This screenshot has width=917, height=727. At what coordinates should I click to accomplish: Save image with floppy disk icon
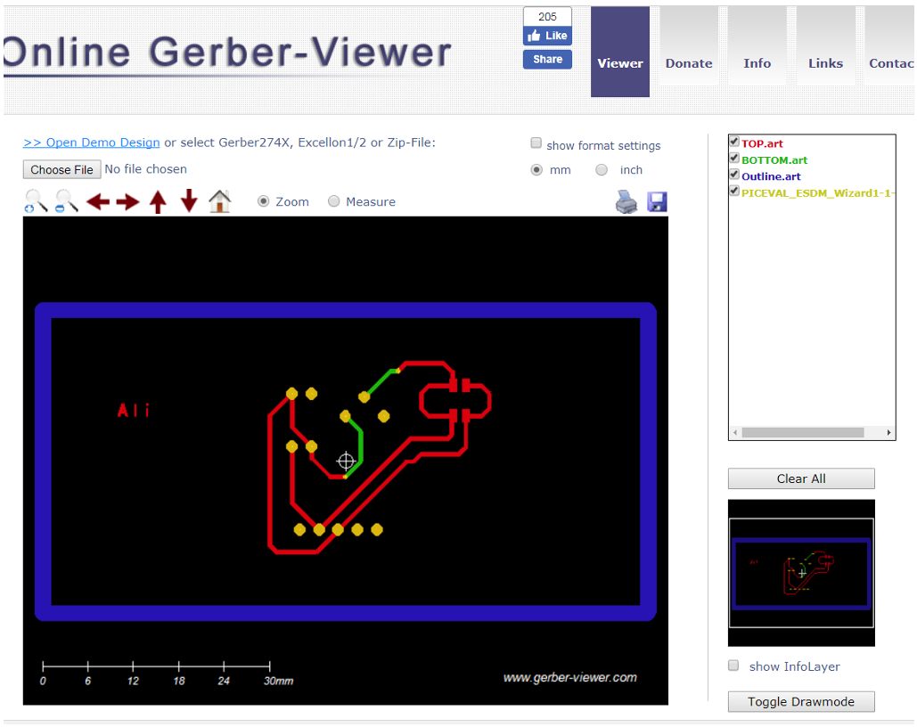coord(657,202)
